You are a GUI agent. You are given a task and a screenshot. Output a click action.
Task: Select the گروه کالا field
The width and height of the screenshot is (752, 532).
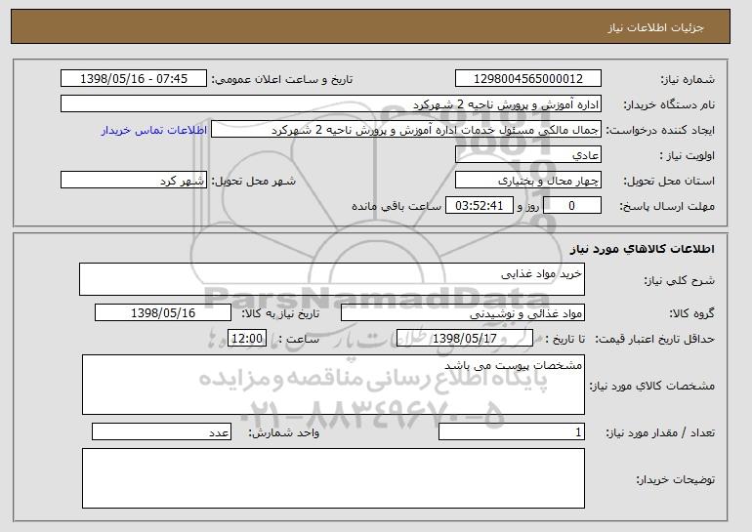tap(463, 313)
